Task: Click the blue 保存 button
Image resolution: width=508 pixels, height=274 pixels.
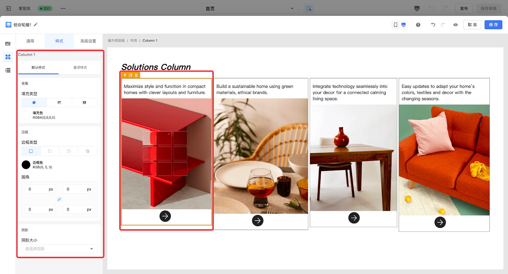Action: pos(493,25)
